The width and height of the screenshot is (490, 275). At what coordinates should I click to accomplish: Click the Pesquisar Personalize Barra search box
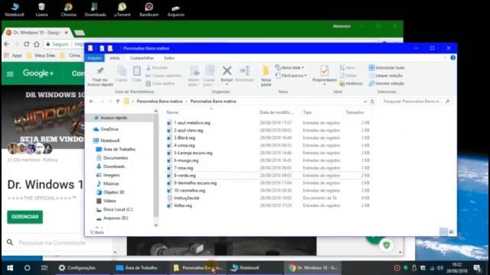pyautogui.click(x=416, y=102)
